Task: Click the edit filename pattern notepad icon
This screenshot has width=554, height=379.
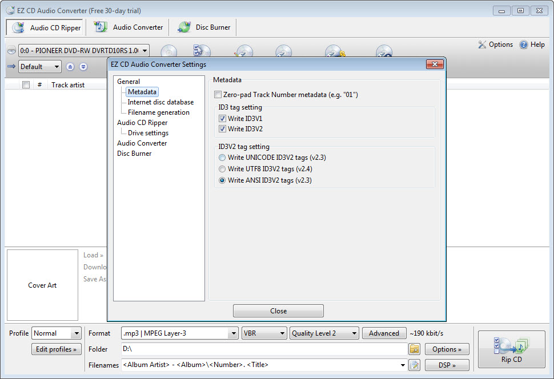Action: 414,365
